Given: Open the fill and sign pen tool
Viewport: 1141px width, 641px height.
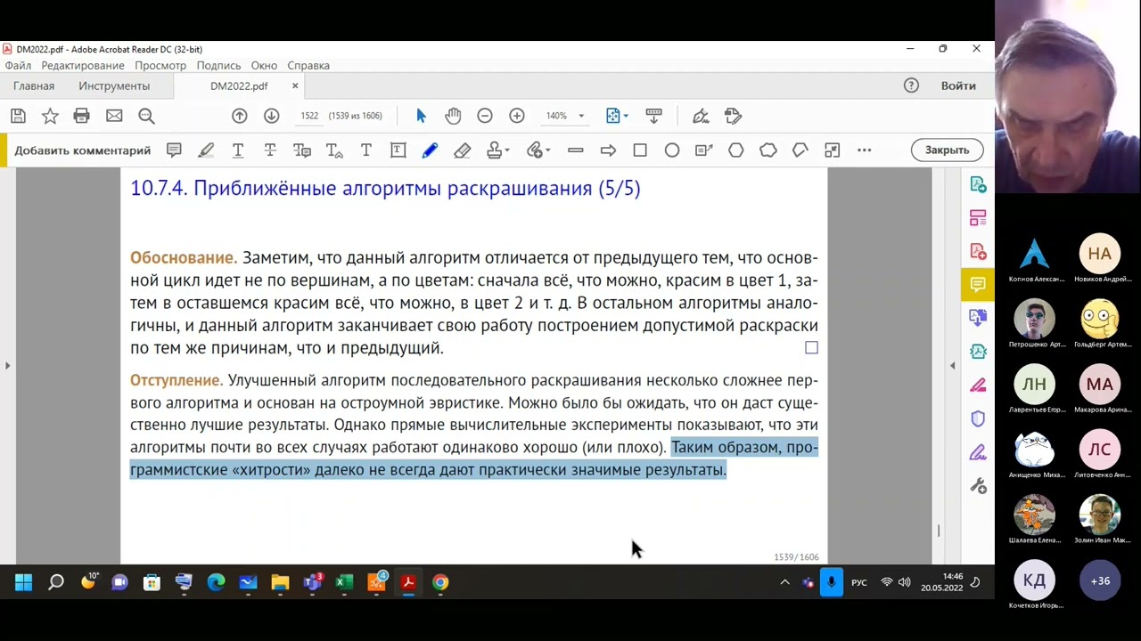Looking at the screenshot, I should (701, 116).
